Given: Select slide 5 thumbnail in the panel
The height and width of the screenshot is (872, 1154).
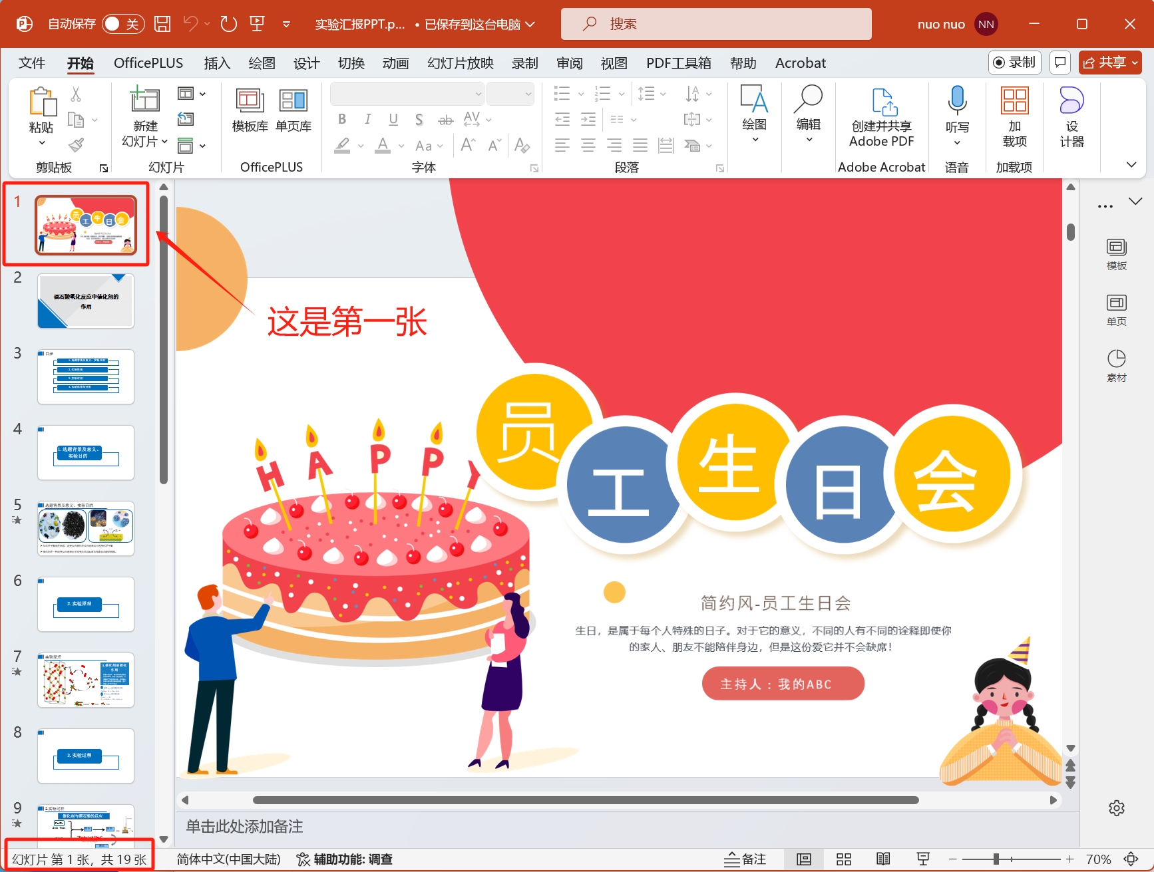Looking at the screenshot, I should [85, 527].
